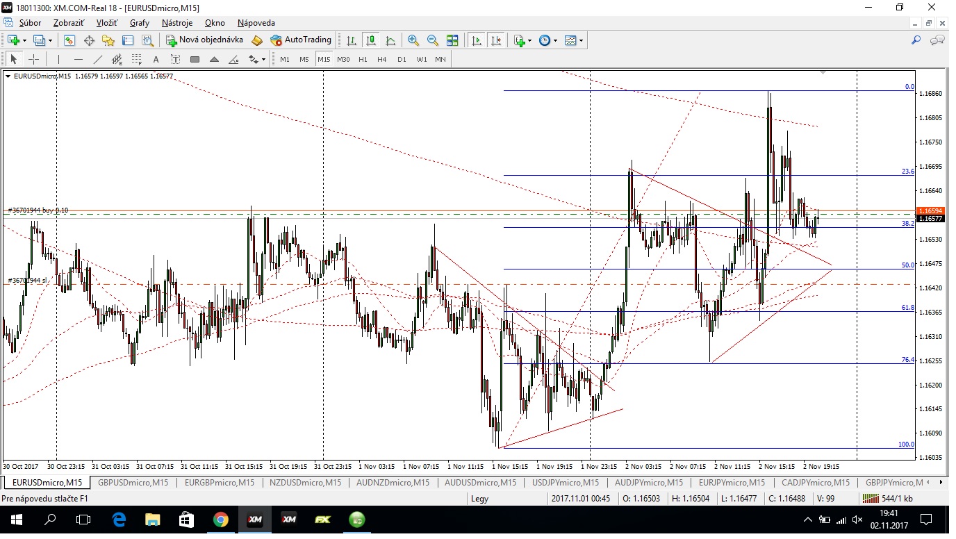
Task: Switch timeframe to H1
Action: [363, 59]
